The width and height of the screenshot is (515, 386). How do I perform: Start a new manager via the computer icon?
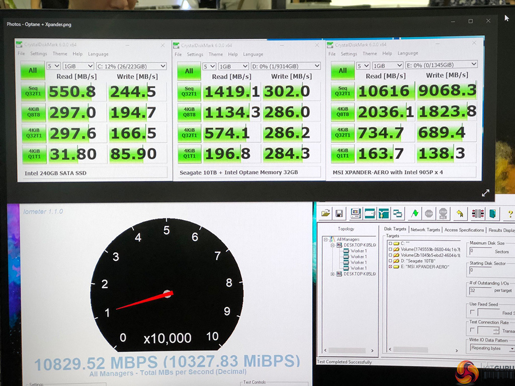point(356,214)
